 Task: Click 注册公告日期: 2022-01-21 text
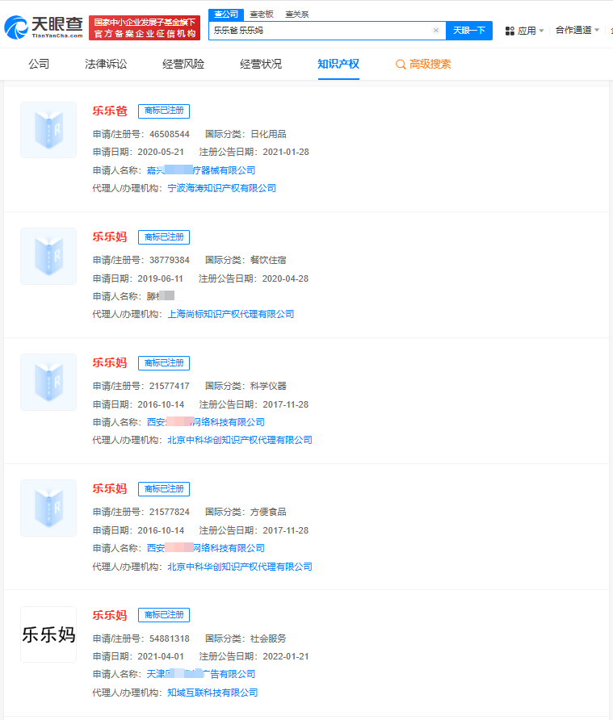[254, 656]
